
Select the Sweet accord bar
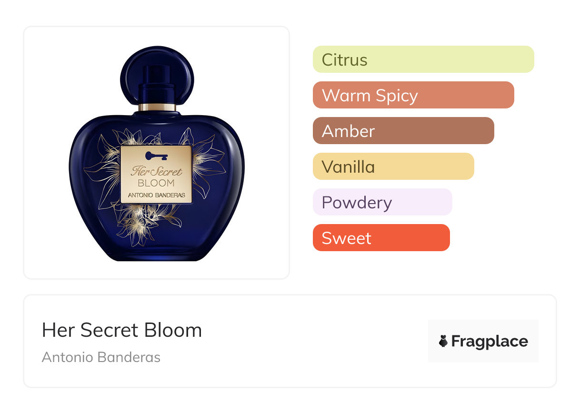381,238
